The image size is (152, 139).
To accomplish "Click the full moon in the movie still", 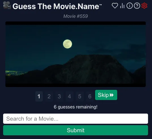I will [67, 44].
